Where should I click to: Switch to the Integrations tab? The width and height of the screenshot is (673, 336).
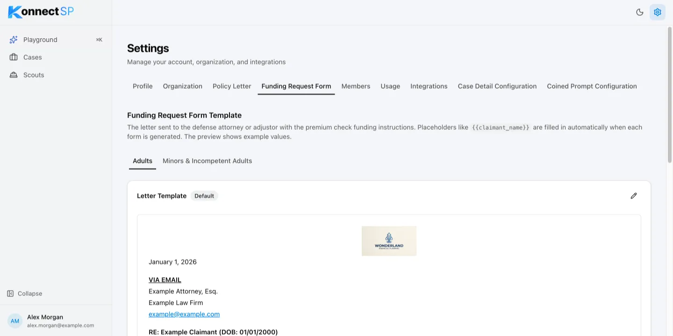[429, 86]
